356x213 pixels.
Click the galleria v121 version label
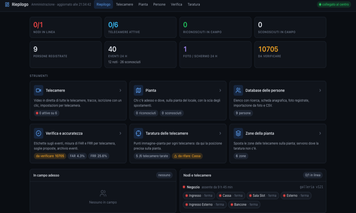(x=311, y=187)
